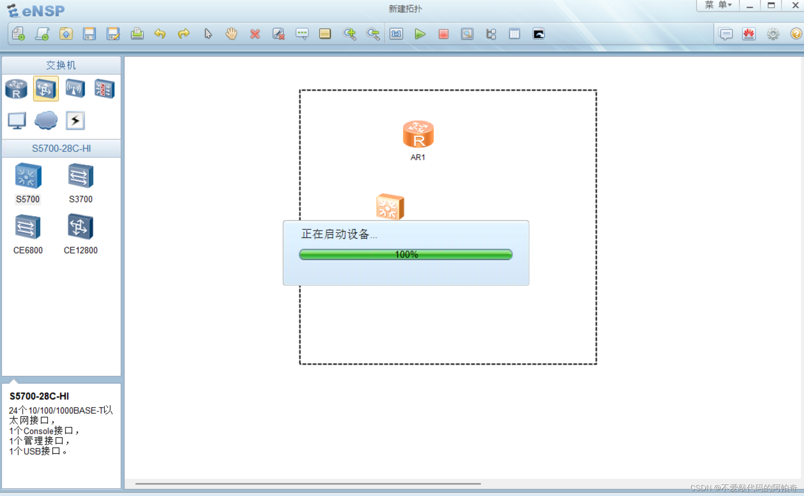
Task: Click the S5700-28C-HI model header
Action: point(61,149)
